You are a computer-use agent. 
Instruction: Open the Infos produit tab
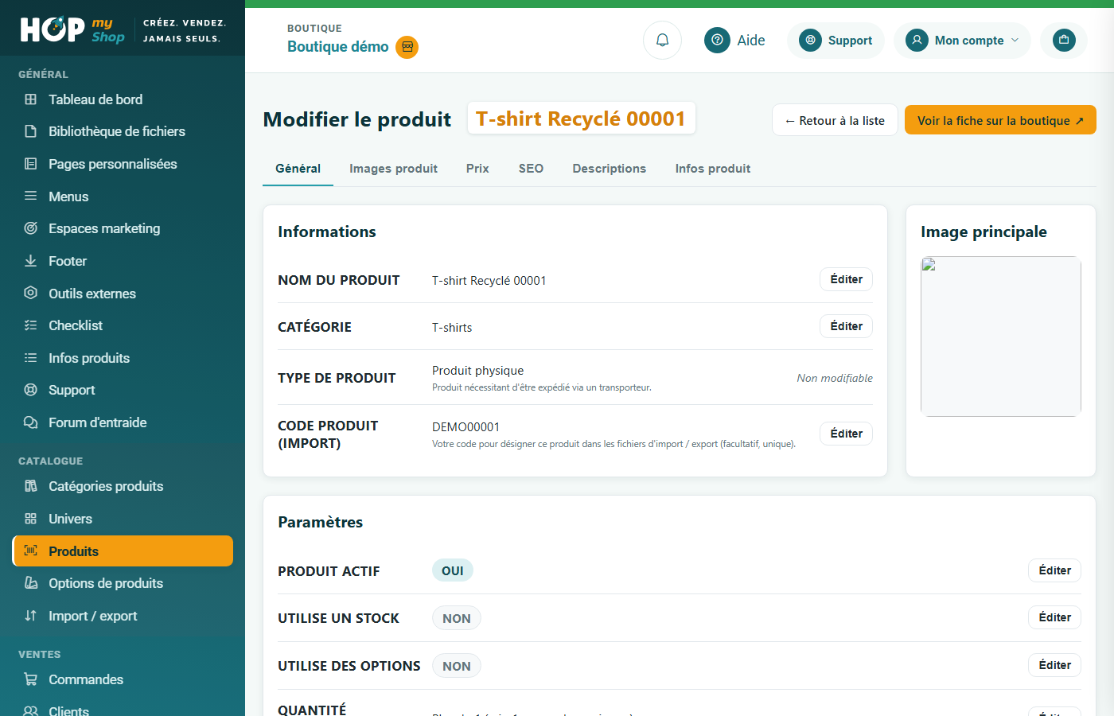(713, 169)
